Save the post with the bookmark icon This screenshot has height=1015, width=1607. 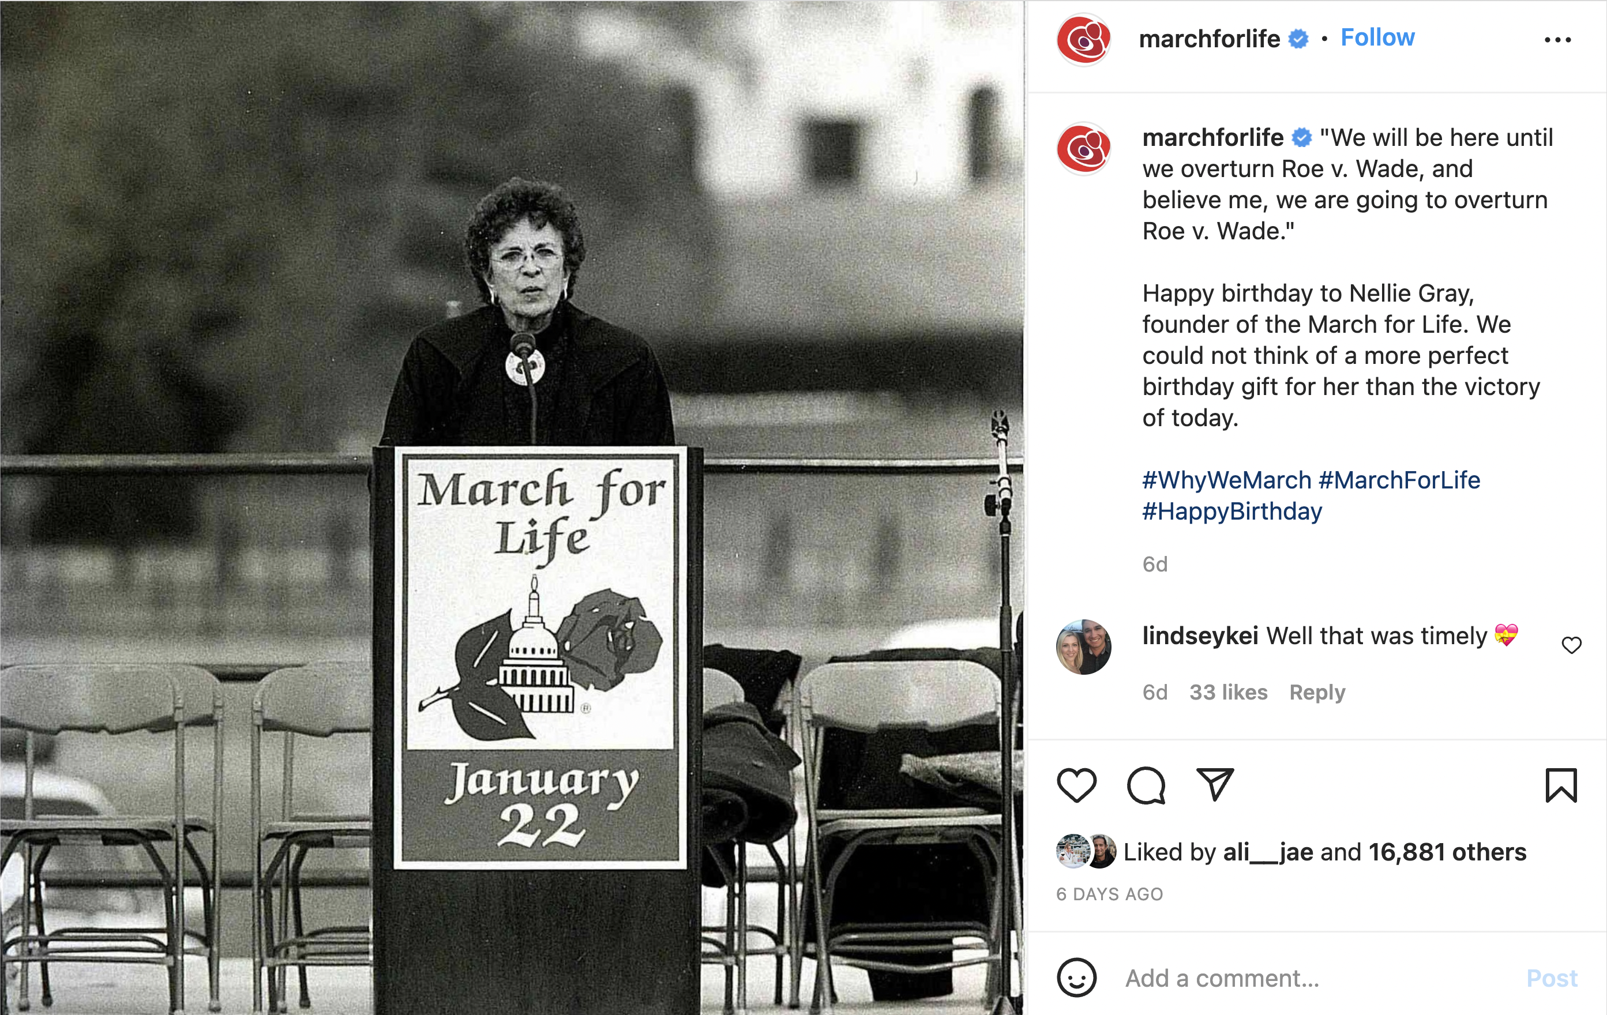[1560, 785]
